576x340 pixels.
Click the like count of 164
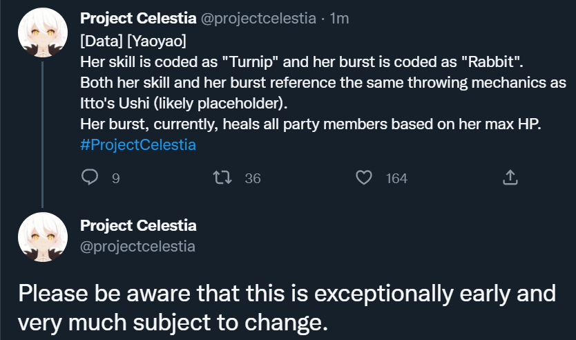pos(396,178)
